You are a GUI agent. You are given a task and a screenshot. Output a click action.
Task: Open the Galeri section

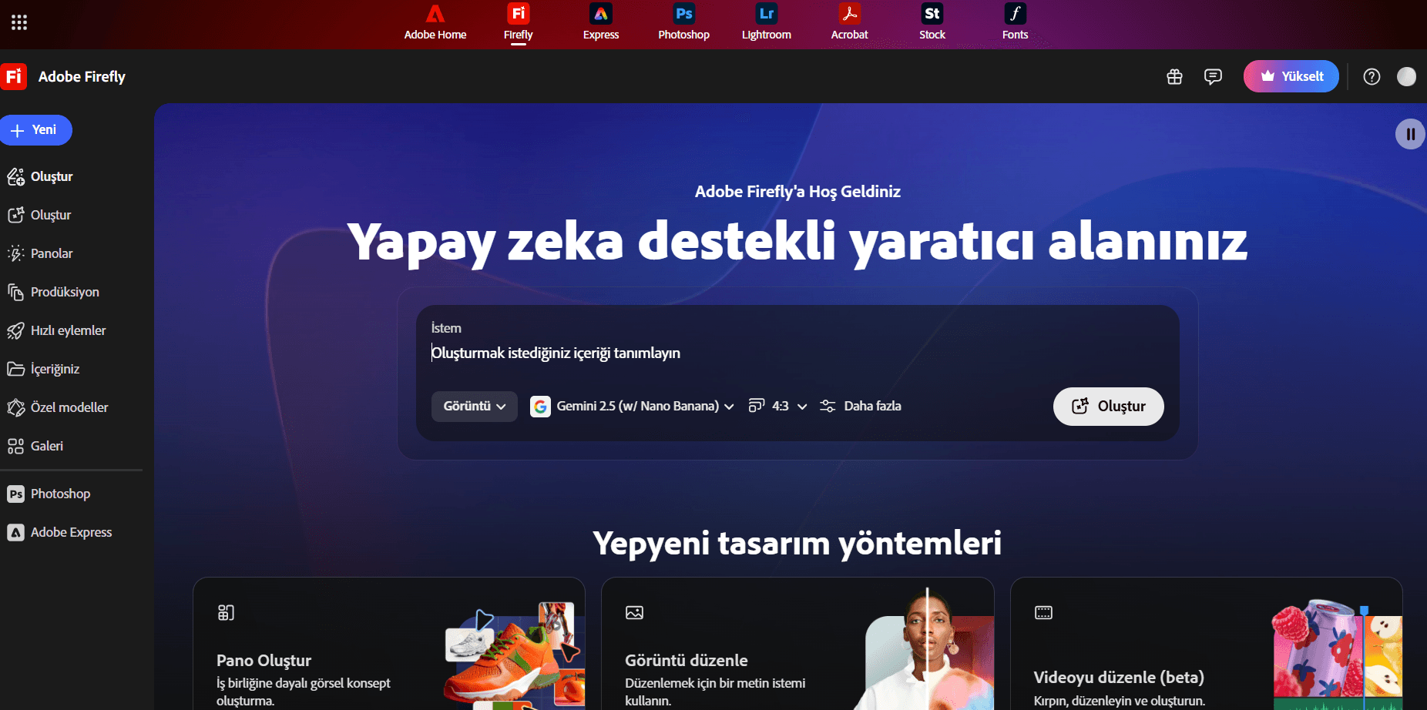[46, 445]
